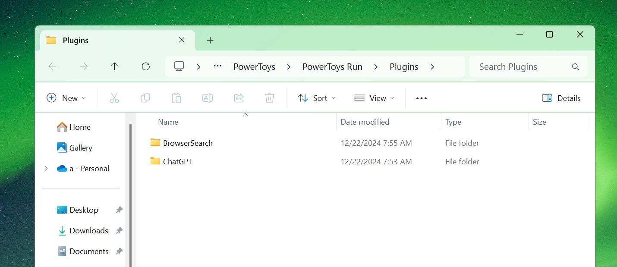Click the 12/22/2024 7:55 AM date cell
The image size is (617, 267).
(x=376, y=143)
